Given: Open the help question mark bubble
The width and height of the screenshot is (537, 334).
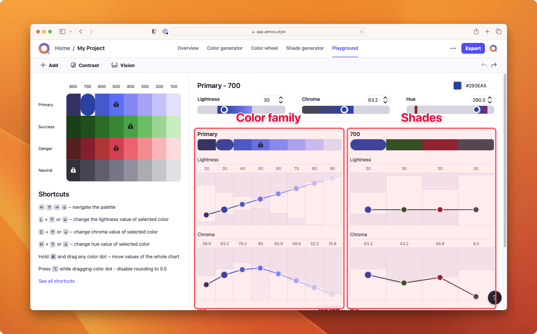Looking at the screenshot, I should (x=494, y=297).
